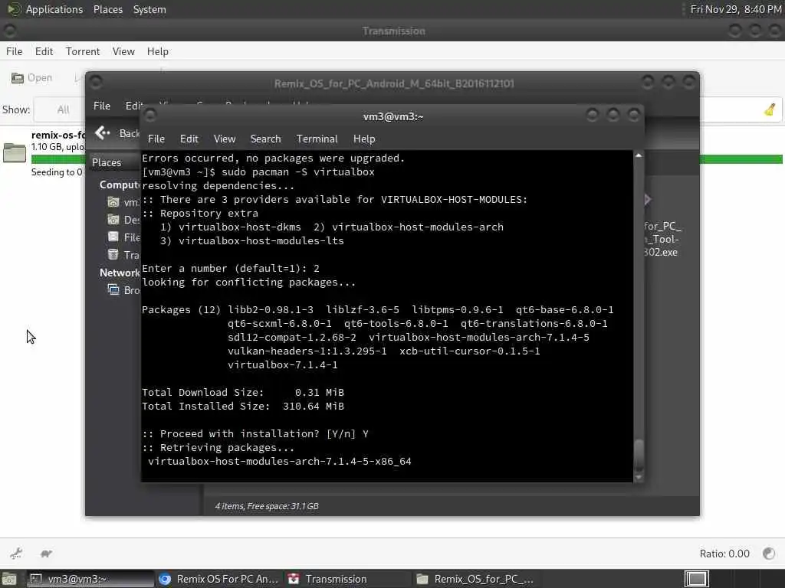This screenshot has width=785, height=588.
Task: Open the Terminal menu in terminal window
Action: pyautogui.click(x=317, y=139)
